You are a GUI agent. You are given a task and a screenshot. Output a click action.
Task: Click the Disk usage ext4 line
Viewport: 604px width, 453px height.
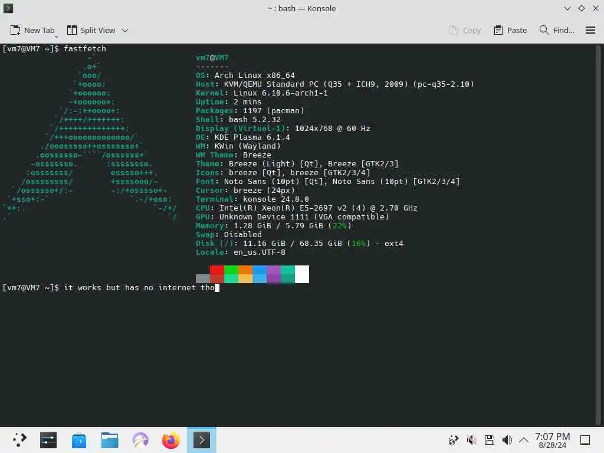[x=299, y=244]
